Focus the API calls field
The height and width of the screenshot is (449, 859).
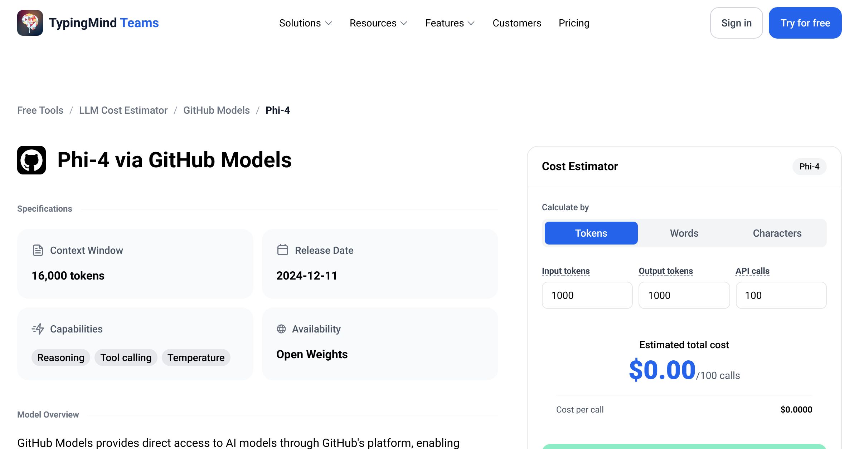(781, 295)
